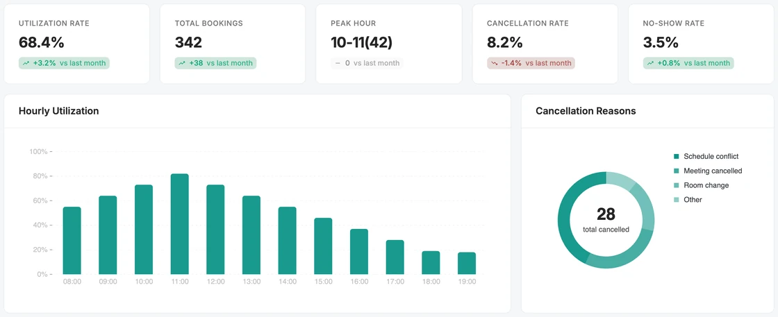778x317 pixels.
Task: Select the Schedule conflict legend swatch
Action: tap(677, 157)
